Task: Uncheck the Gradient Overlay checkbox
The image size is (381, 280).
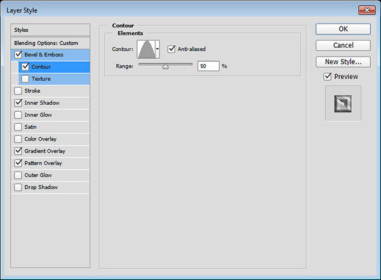Action: click(18, 151)
